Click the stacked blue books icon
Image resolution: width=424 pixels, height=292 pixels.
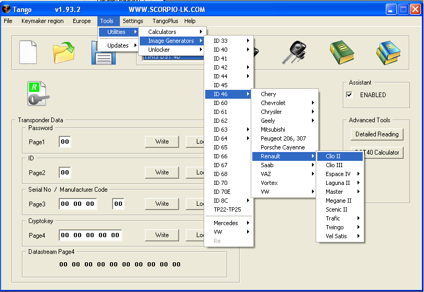pos(388,52)
